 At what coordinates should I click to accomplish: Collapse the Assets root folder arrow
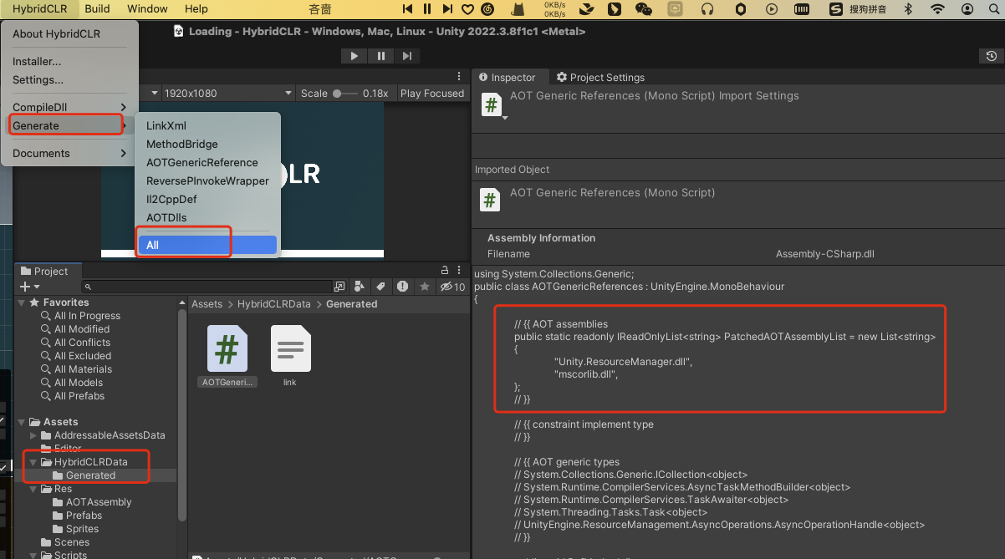[23, 422]
